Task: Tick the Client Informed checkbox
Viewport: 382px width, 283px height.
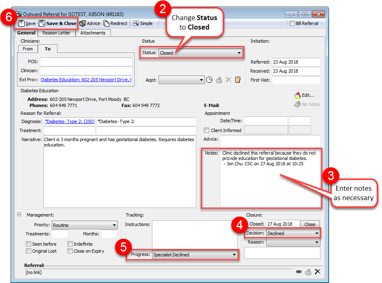Action: click(207, 130)
